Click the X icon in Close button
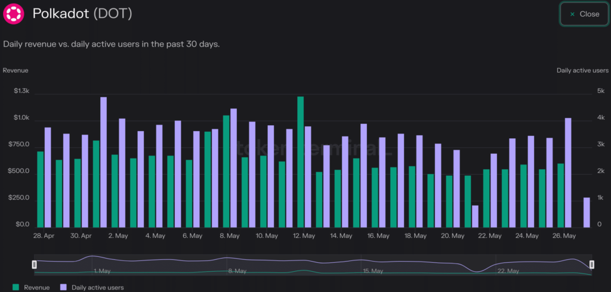 pos(573,14)
